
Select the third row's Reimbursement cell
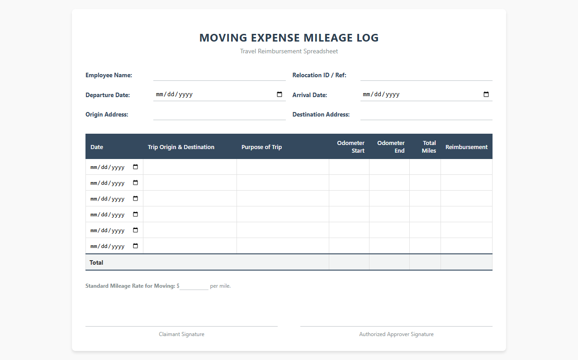pos(467,198)
